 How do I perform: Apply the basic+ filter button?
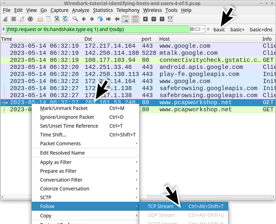coord(237,30)
